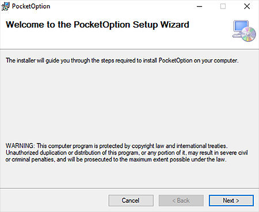Click the computer and disc setup graphic

(244, 31)
